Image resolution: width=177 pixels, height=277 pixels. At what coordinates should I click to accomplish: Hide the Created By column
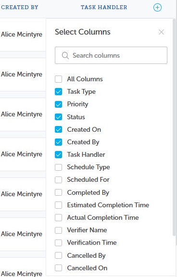(59, 142)
